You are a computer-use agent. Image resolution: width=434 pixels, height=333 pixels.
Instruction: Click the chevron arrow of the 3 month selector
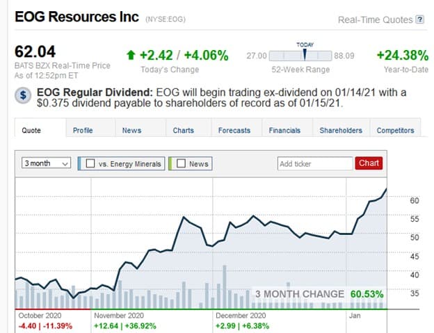tap(65, 164)
